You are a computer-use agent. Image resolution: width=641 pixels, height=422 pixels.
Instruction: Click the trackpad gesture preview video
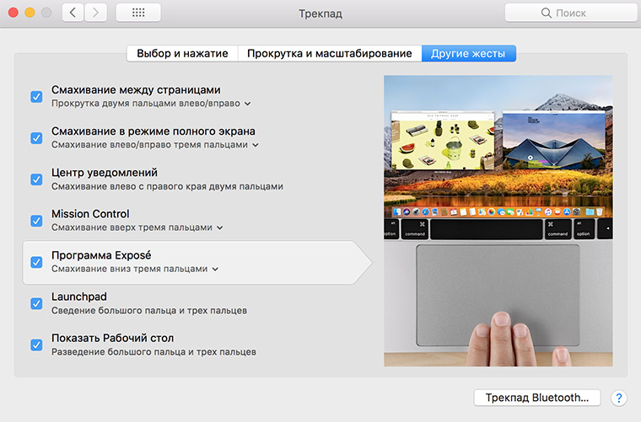click(x=498, y=221)
